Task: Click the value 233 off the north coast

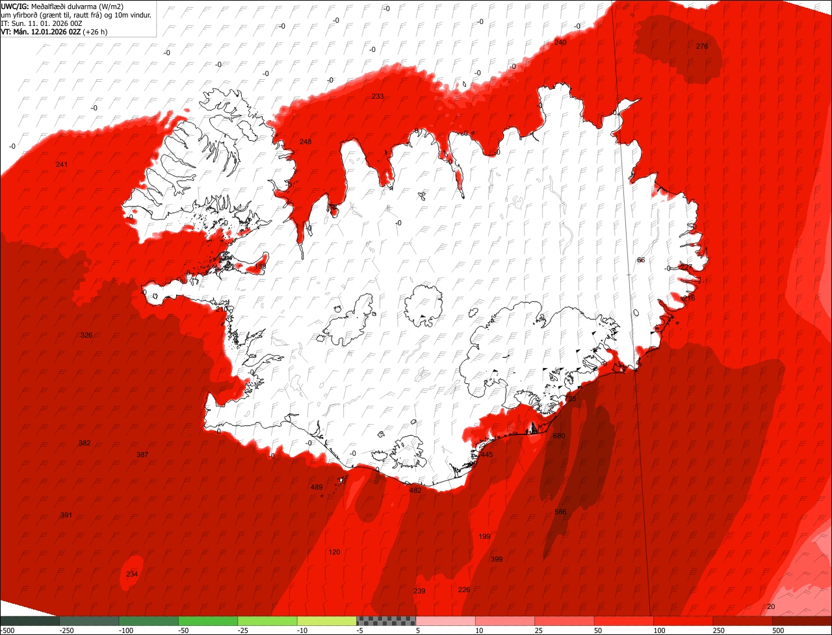Action: coord(378,96)
